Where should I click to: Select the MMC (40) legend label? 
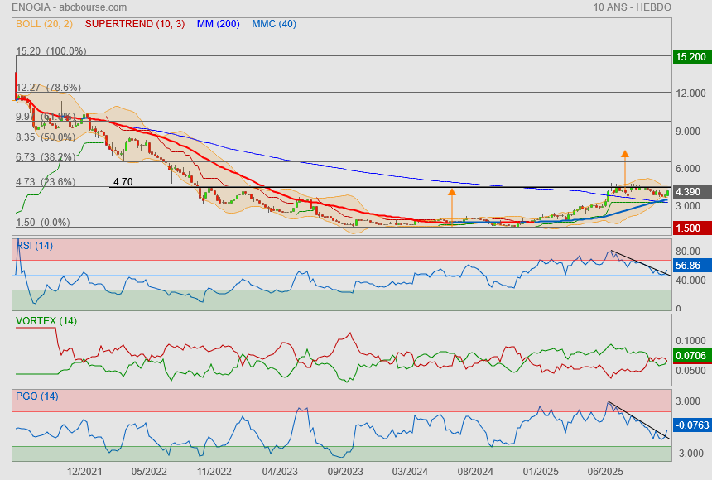coord(274,24)
